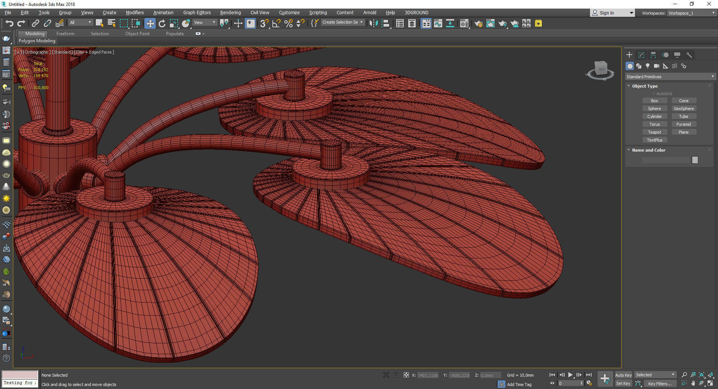Switch to Hierarchy command panel tab
The width and height of the screenshot is (718, 389).
[x=653, y=55]
